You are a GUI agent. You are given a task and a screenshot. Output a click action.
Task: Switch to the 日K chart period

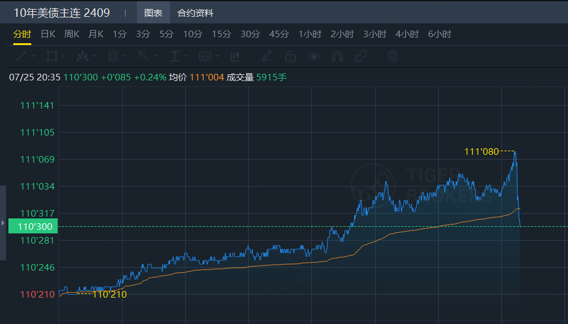click(48, 34)
